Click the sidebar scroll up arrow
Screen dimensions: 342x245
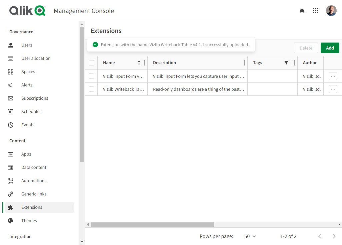pos(82,24)
